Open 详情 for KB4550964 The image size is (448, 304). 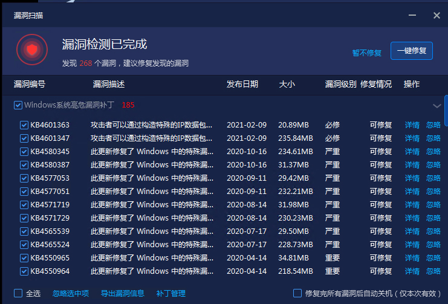tap(412, 271)
